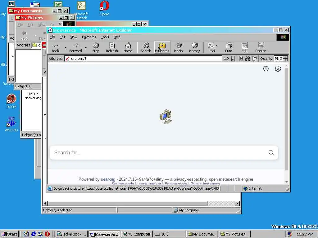Click the searxng link in footer

[108, 179]
